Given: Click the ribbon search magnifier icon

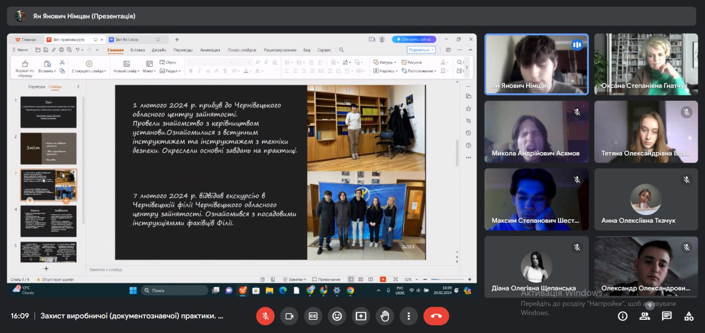Looking at the screenshot, I should click(341, 50).
